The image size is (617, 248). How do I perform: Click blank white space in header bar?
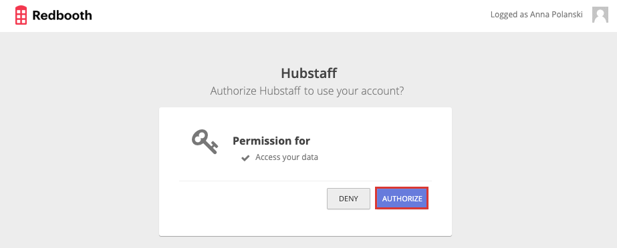pyautogui.click(x=291, y=16)
